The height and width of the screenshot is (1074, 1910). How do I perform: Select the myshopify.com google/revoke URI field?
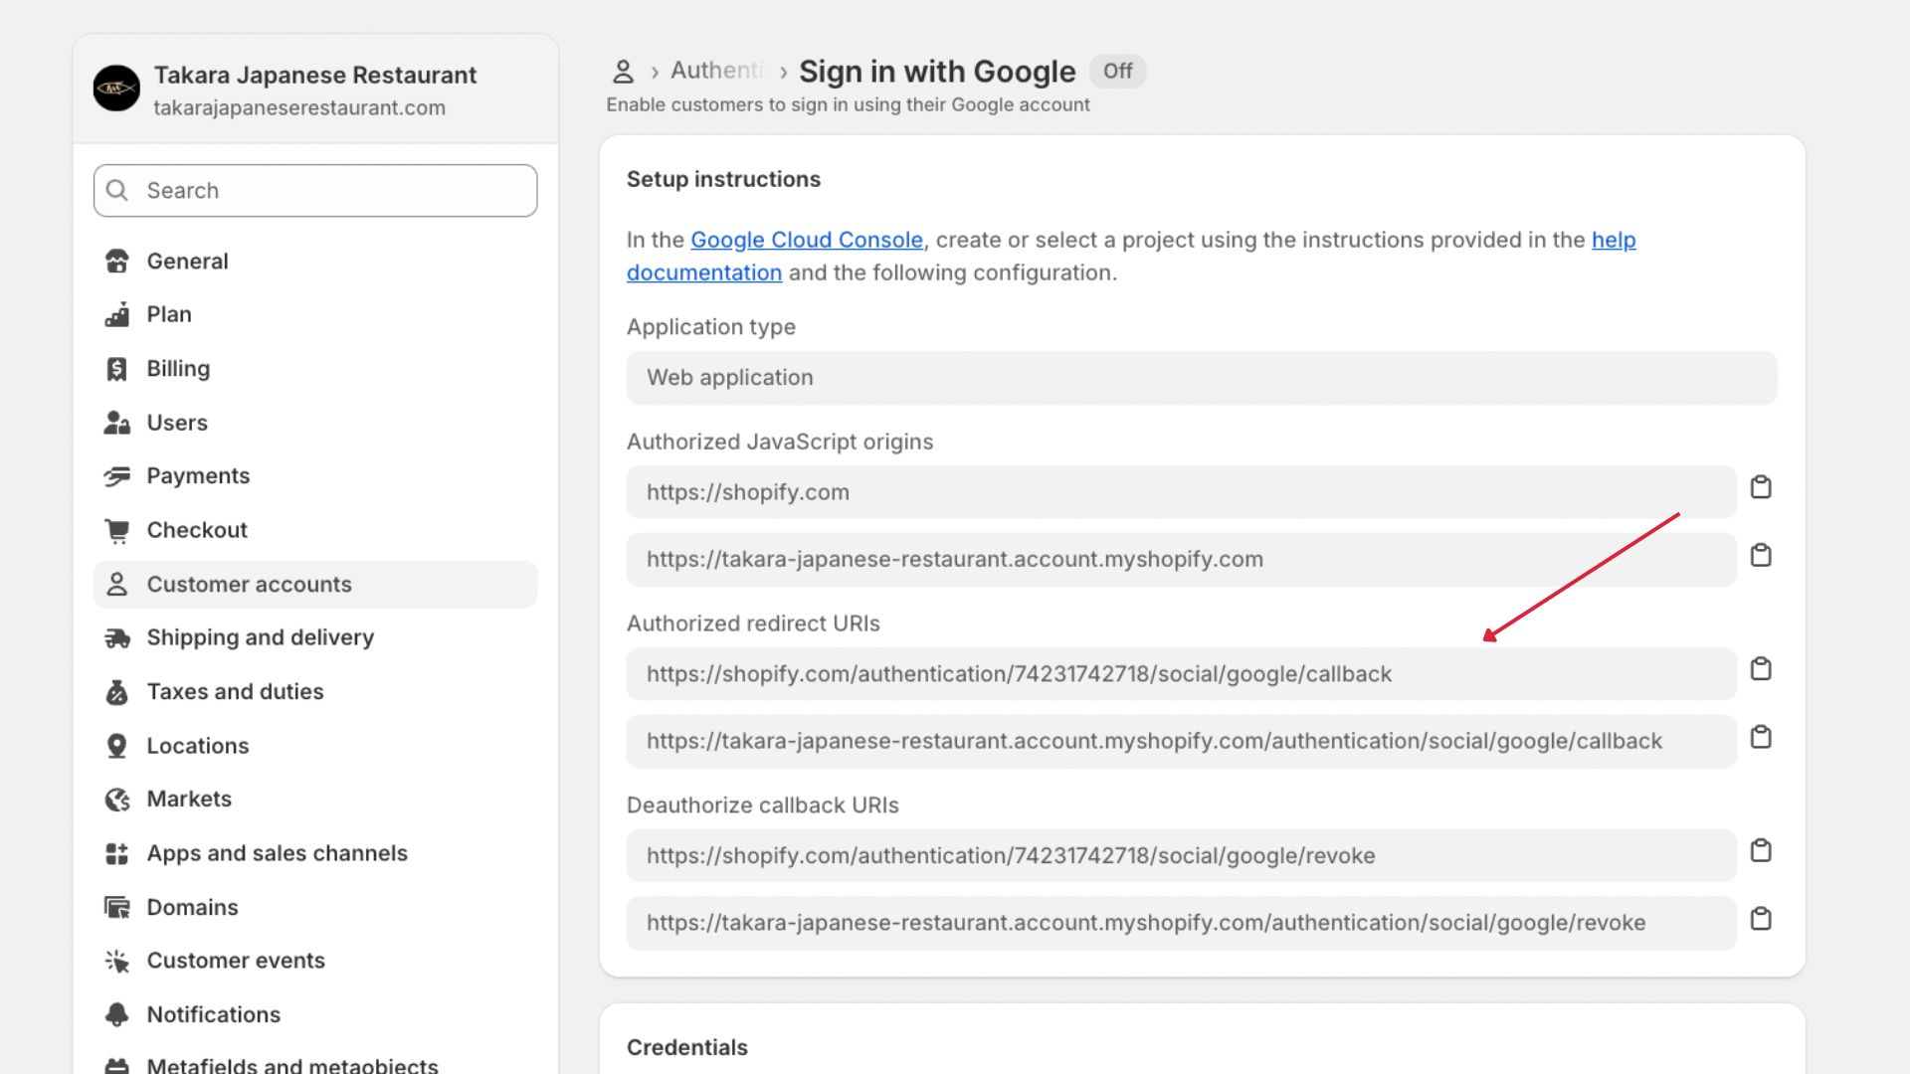pyautogui.click(x=1181, y=924)
